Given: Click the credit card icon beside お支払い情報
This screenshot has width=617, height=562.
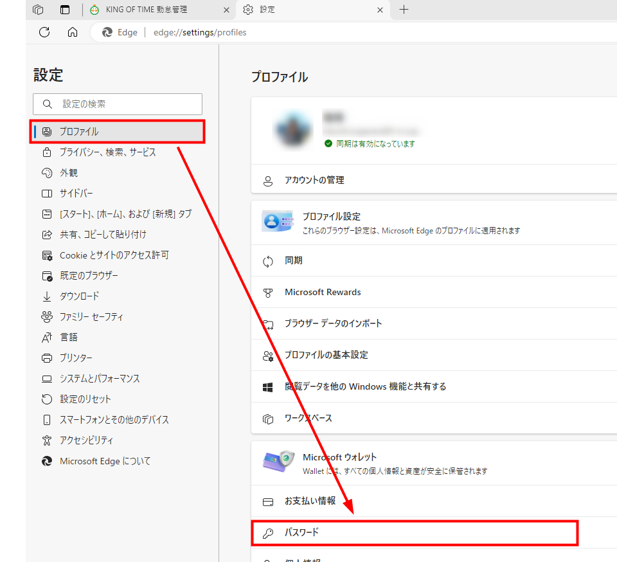Looking at the screenshot, I should [268, 502].
